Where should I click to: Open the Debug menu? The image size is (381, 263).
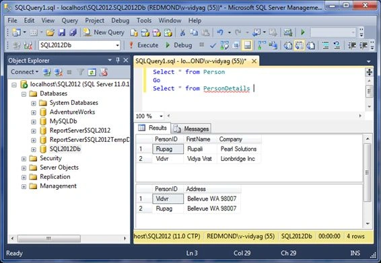pos(120,20)
